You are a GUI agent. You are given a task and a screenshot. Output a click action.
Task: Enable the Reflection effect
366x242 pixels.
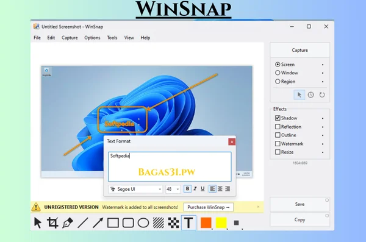[289, 127]
